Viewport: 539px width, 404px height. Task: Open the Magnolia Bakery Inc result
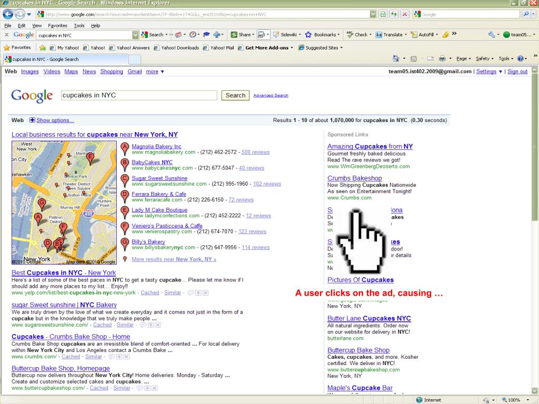156,146
